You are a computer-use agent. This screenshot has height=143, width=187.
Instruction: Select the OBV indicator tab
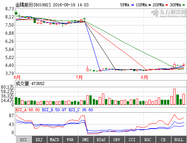tap(117, 140)
